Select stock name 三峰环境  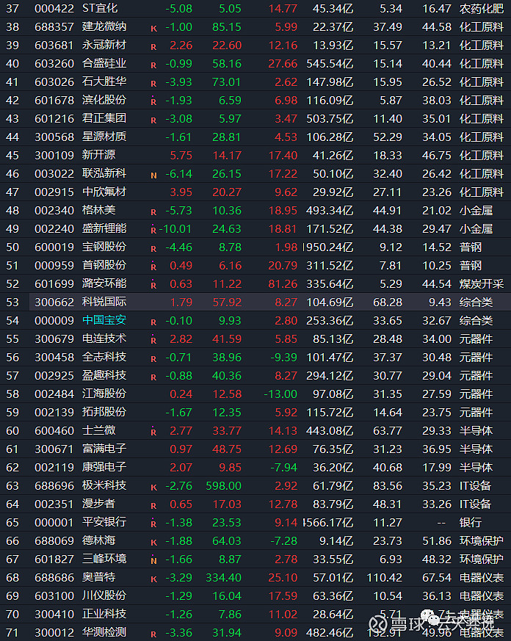pos(104,559)
